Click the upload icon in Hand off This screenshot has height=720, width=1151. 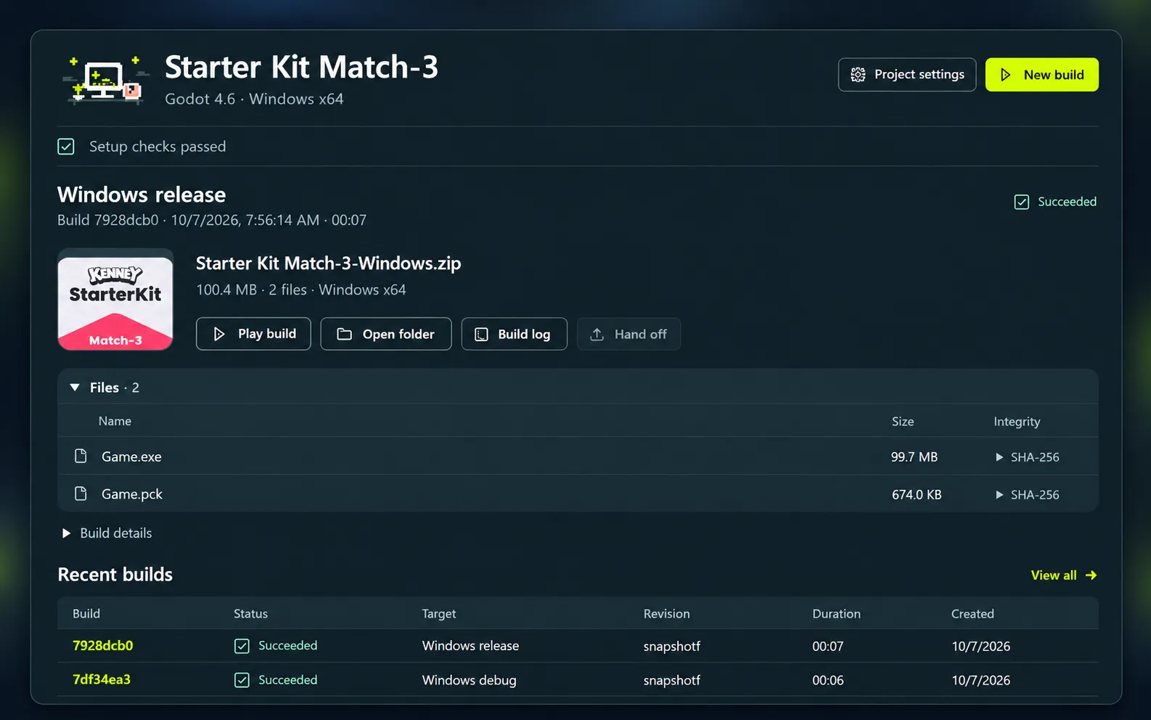[x=597, y=334]
